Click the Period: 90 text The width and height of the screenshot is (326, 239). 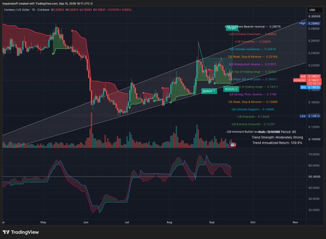(x=288, y=132)
